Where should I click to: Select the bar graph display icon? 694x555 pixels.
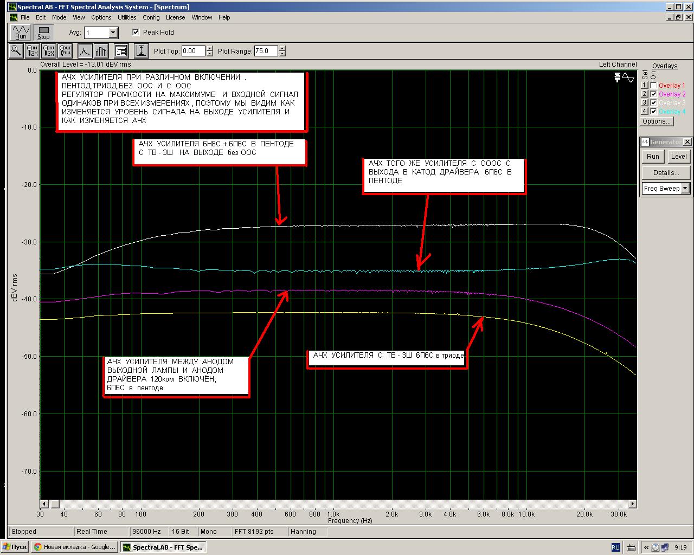pyautogui.click(x=101, y=51)
